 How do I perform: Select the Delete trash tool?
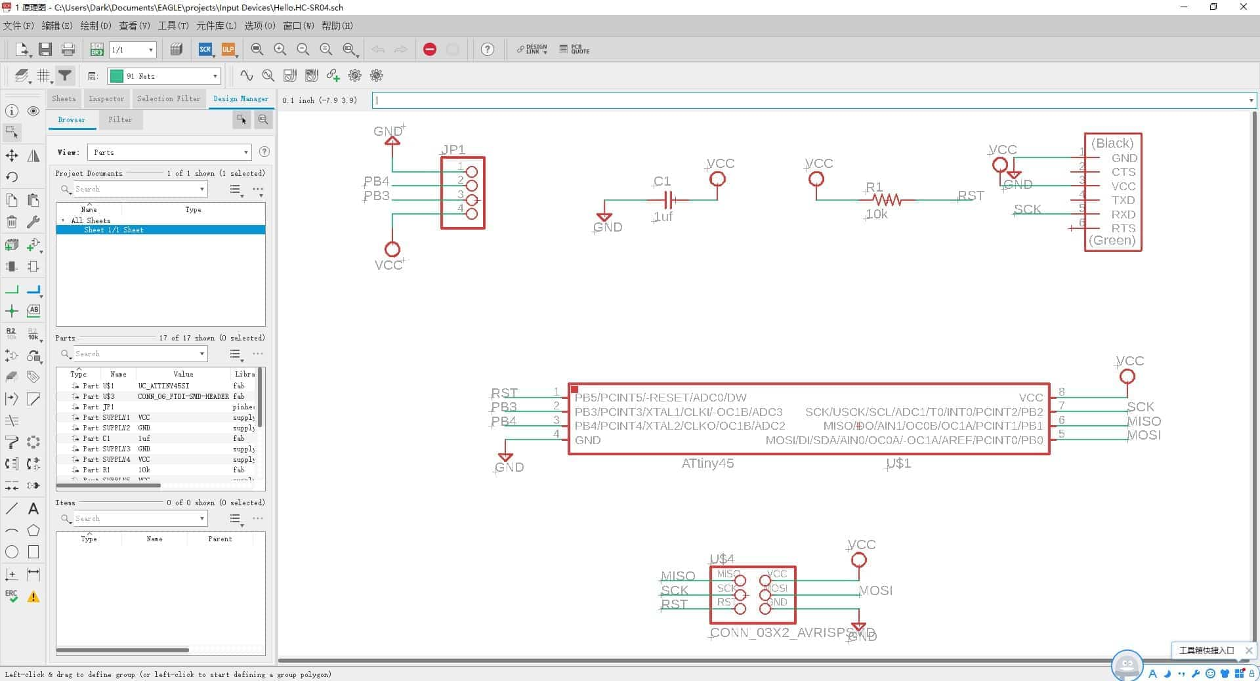pos(12,222)
